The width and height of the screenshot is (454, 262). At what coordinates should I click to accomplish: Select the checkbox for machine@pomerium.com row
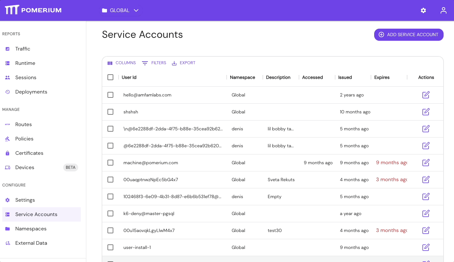coord(110,163)
